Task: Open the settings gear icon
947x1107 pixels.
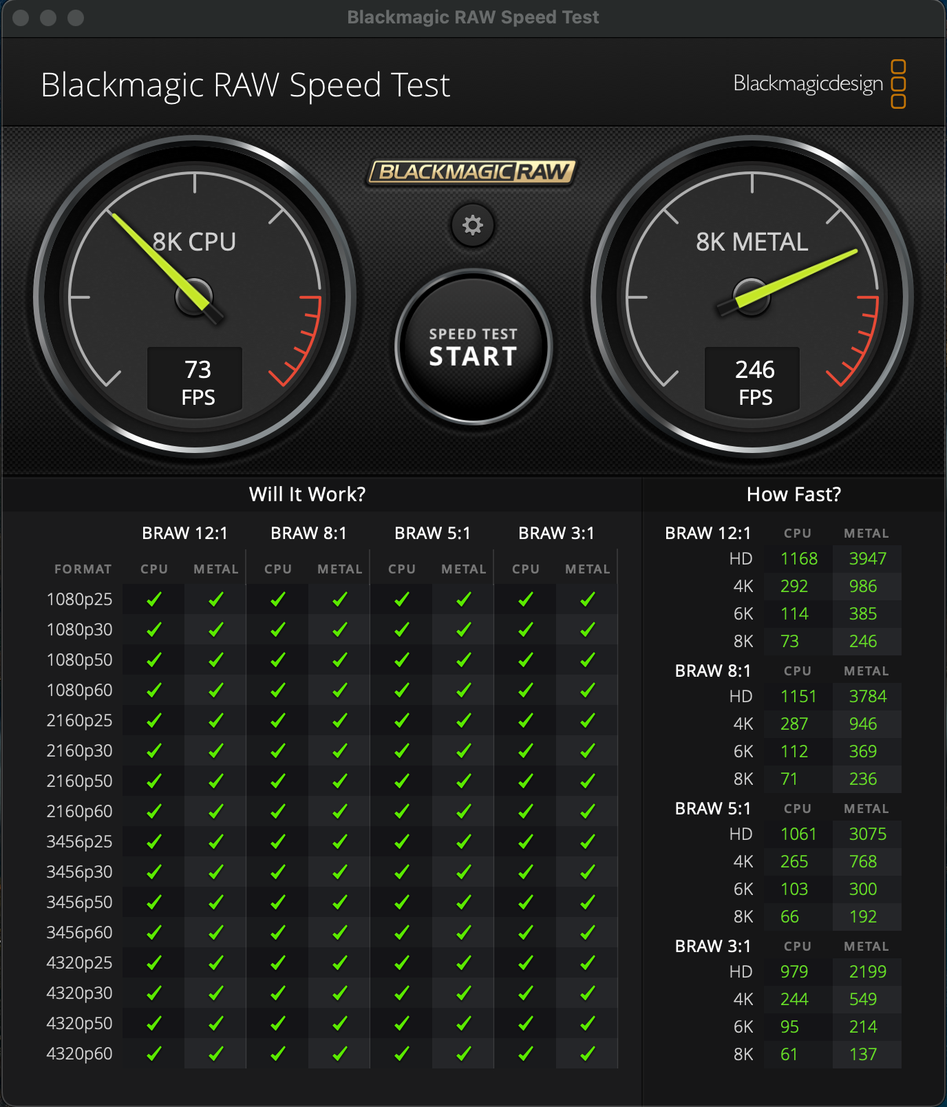Action: (473, 225)
